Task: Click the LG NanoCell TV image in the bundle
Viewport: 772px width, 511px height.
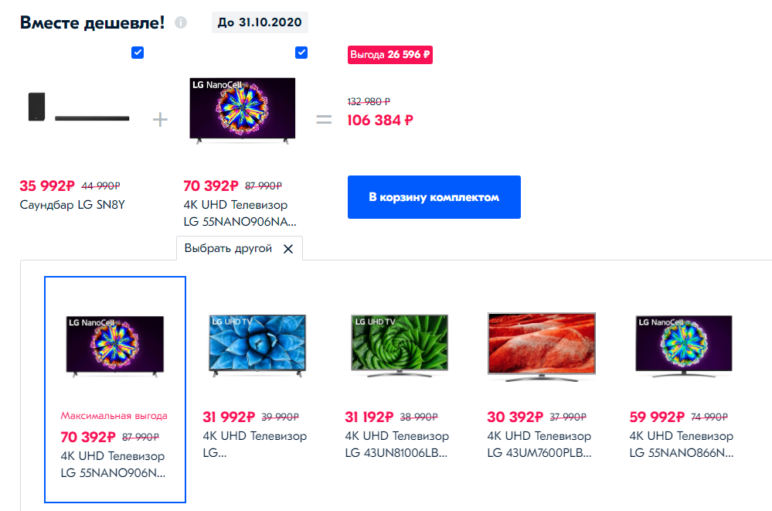Action: pos(242,111)
